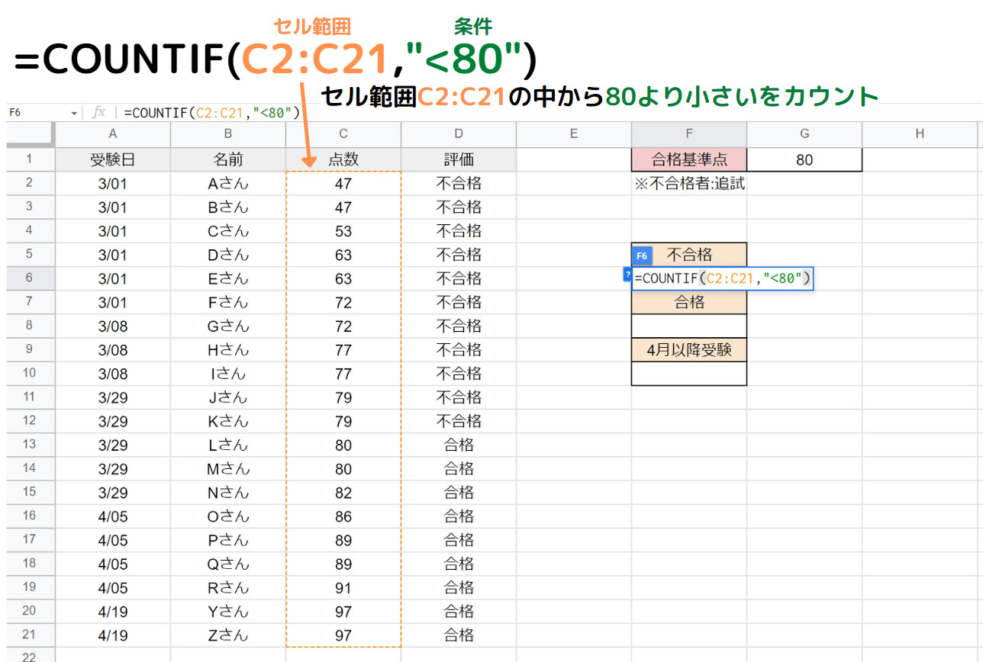Select column C header above the 点数 column
This screenshot has width=983, height=662.
[343, 133]
